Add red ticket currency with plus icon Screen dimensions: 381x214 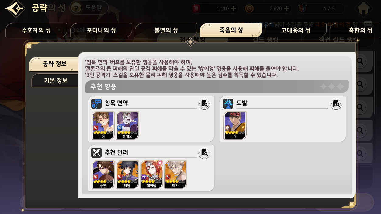[x=234, y=9]
